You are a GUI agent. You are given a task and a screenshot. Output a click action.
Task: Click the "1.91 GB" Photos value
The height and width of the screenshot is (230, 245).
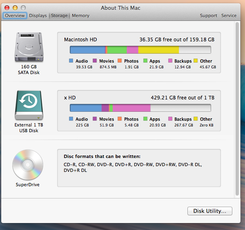point(131,67)
